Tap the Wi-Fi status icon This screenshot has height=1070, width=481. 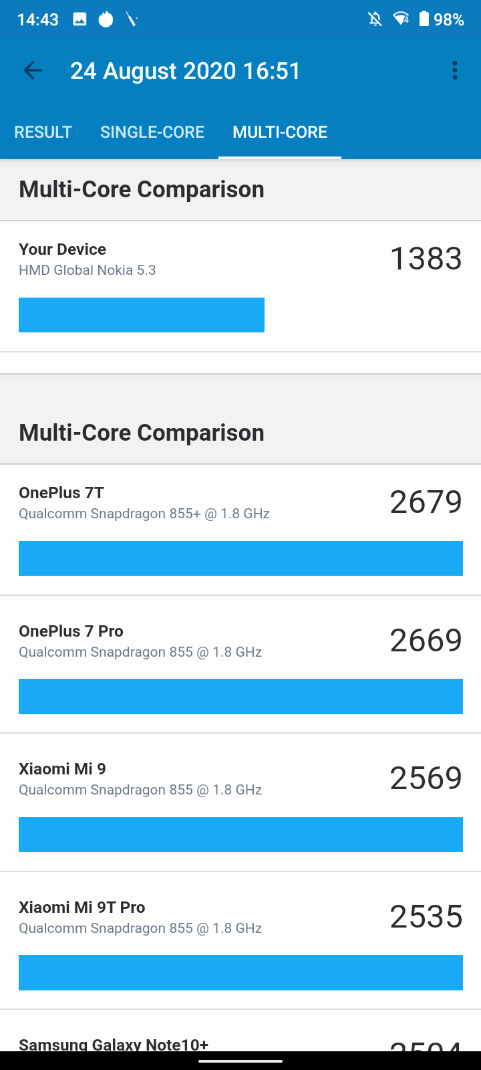point(402,19)
